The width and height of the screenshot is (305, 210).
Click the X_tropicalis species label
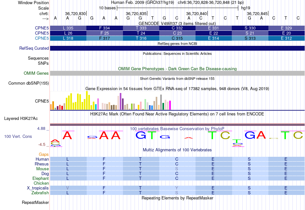coord(38,188)
